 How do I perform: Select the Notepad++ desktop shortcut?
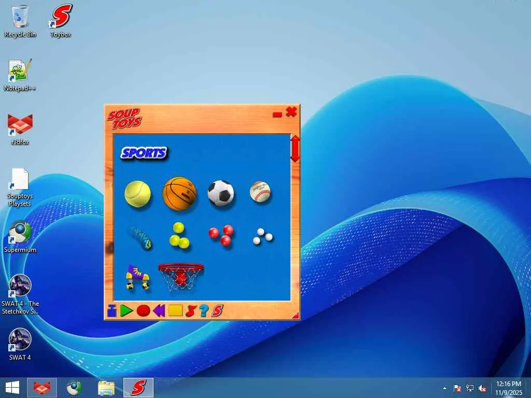coord(20,75)
